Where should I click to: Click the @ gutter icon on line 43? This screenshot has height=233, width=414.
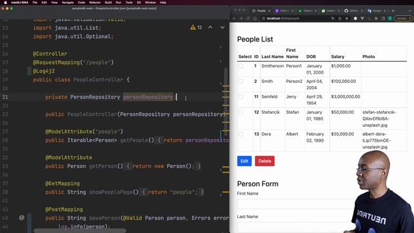pyautogui.click(x=21, y=217)
